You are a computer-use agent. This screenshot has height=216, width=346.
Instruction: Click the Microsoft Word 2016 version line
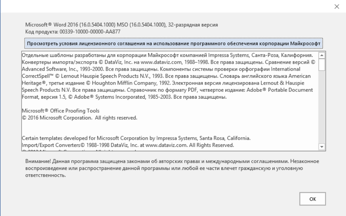click(121, 24)
